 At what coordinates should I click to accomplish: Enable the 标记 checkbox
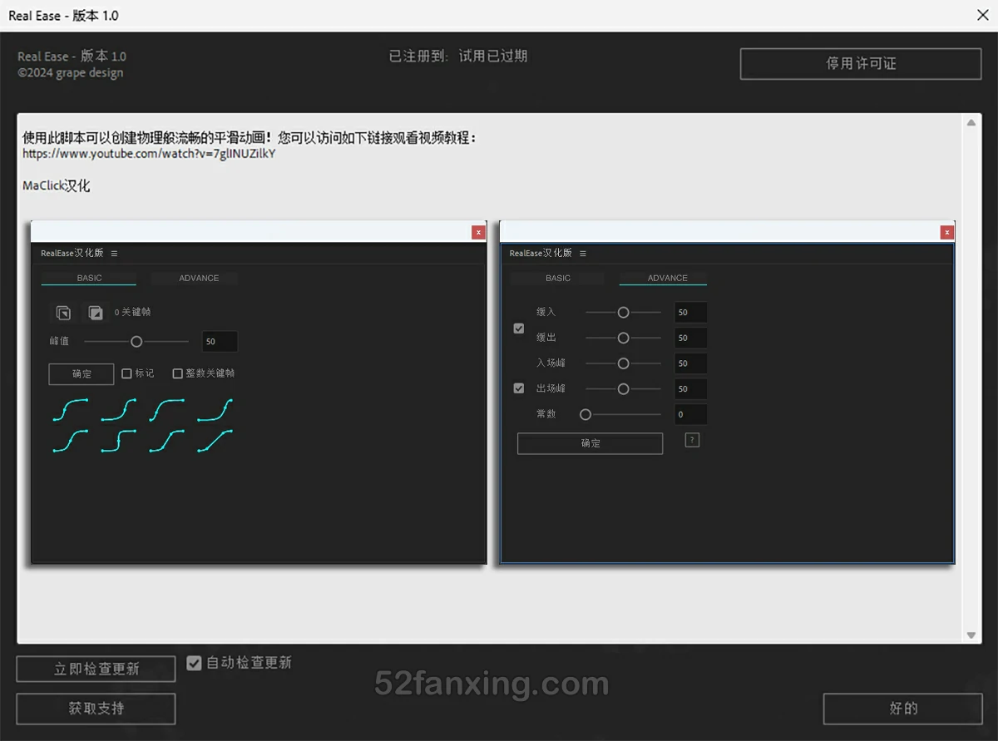(x=127, y=373)
